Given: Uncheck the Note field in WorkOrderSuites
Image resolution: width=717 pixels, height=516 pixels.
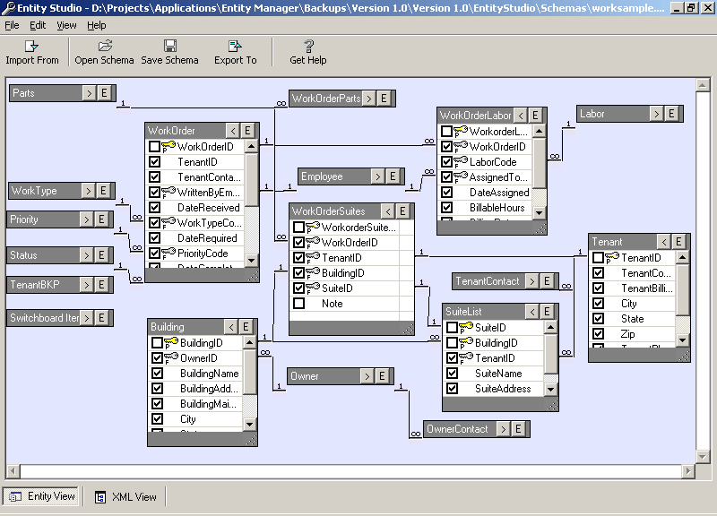Looking at the screenshot, I should point(299,304).
